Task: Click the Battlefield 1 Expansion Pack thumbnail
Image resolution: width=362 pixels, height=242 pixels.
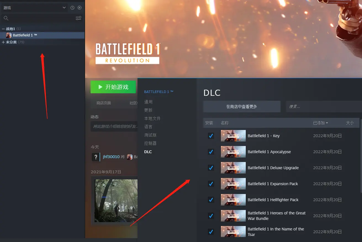Action: [x=233, y=184]
